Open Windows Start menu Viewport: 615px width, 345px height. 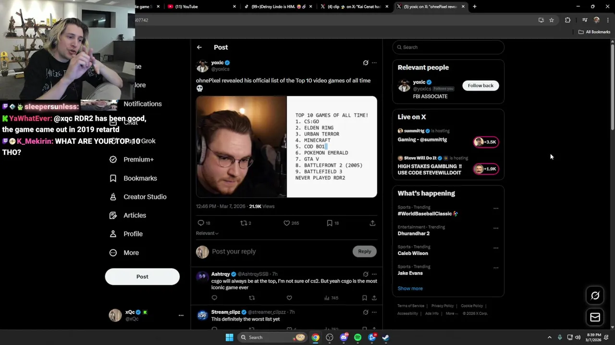click(230, 337)
